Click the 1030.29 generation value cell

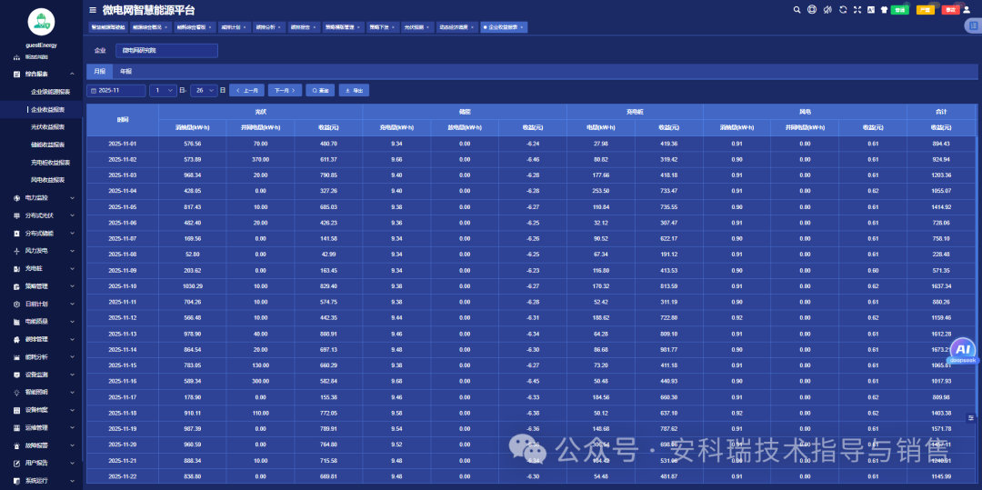[192, 286]
